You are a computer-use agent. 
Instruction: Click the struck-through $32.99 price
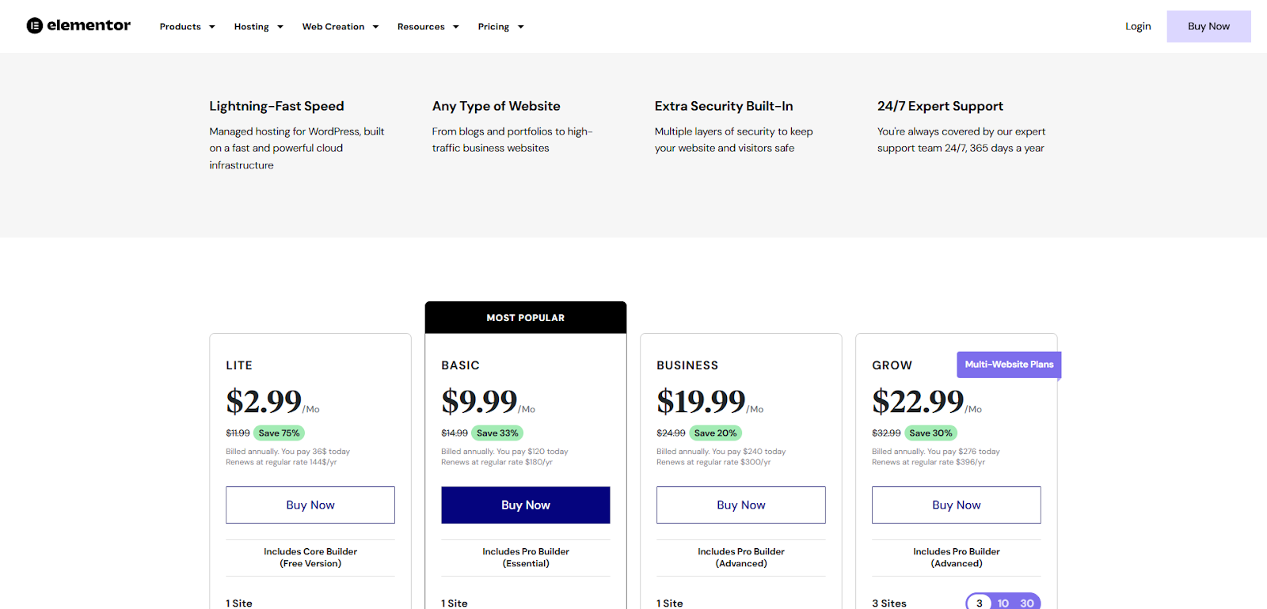click(886, 433)
